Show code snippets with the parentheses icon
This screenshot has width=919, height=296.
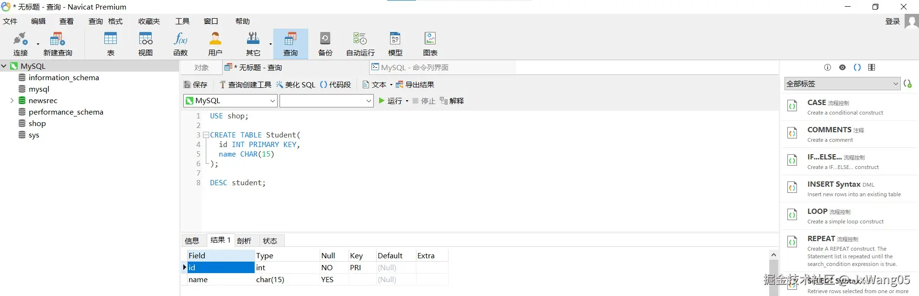(x=857, y=67)
